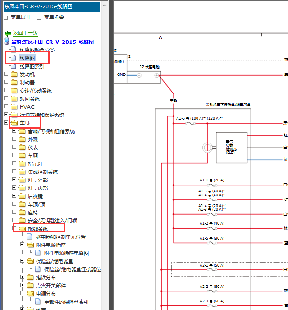Expand the 变速/传动系统 folder
This screenshot has height=310, width=288.
[6, 90]
